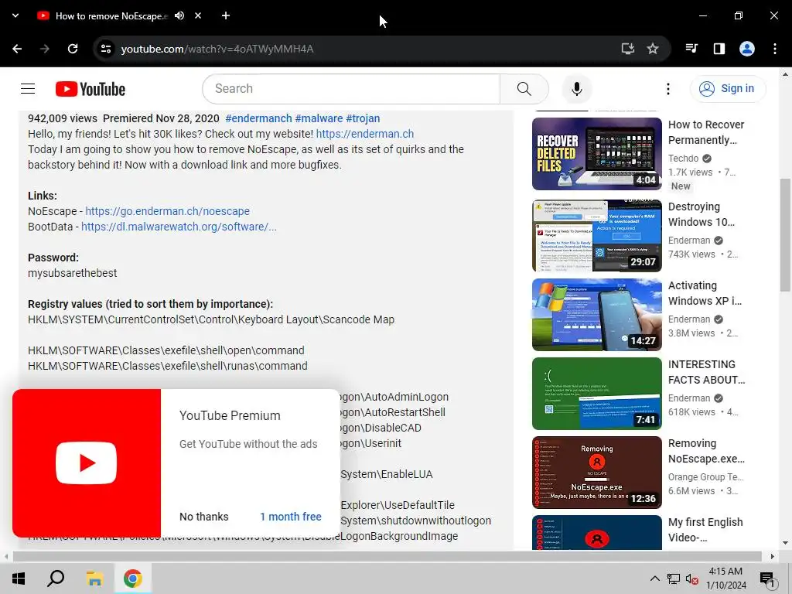
Task: Open the Chrome three-dot menu
Action: pyautogui.click(x=774, y=49)
